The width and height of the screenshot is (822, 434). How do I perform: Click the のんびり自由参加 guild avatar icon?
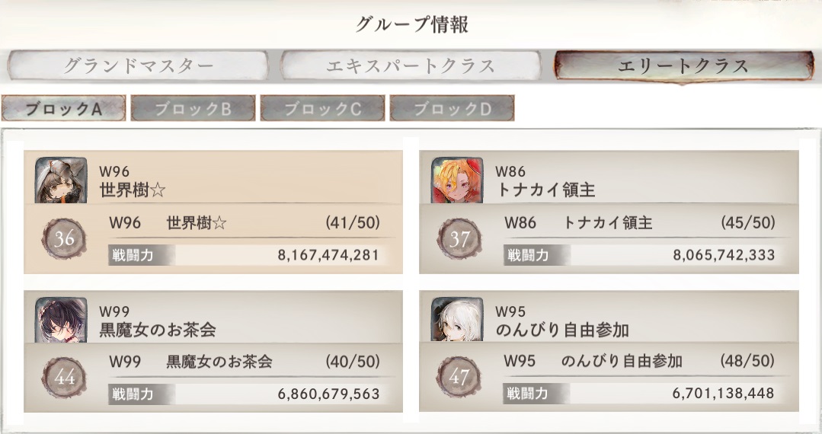[457, 320]
